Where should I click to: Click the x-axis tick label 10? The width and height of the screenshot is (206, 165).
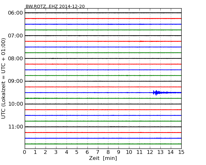pyautogui.click(x=129, y=152)
